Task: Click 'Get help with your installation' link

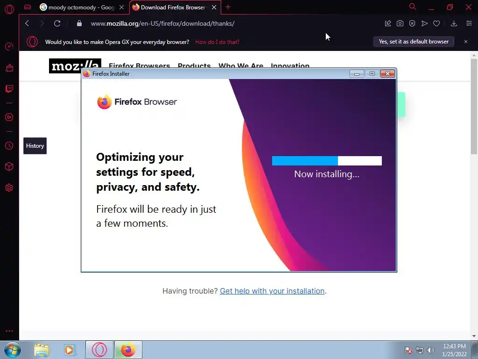Action: (272, 291)
